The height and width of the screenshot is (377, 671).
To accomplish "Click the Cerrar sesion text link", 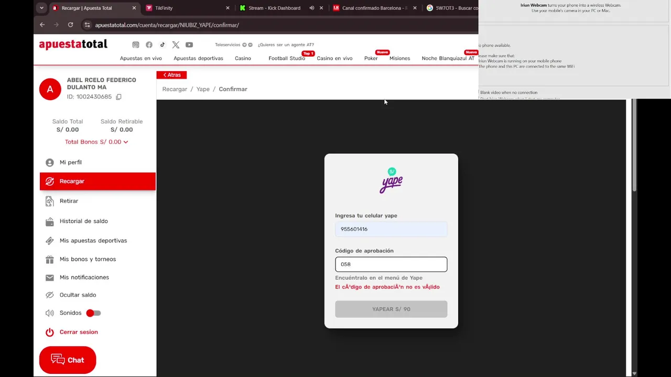I will point(79,332).
